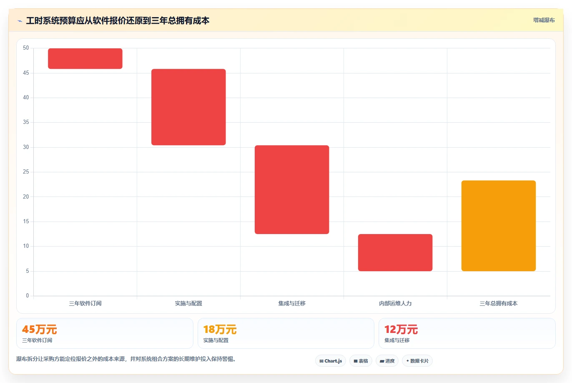Click the 进度 tag chip
This screenshot has width=572, height=383.
click(x=387, y=361)
